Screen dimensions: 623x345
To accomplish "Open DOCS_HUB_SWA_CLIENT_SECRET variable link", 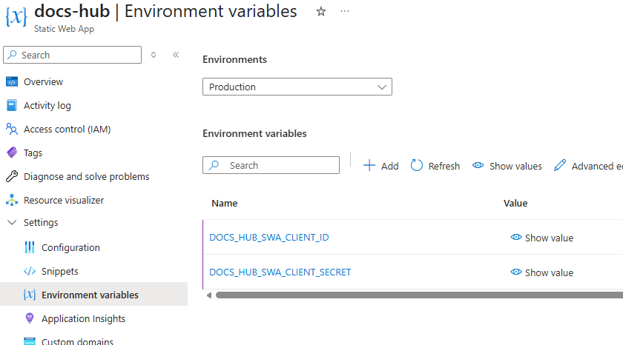I will point(280,272).
